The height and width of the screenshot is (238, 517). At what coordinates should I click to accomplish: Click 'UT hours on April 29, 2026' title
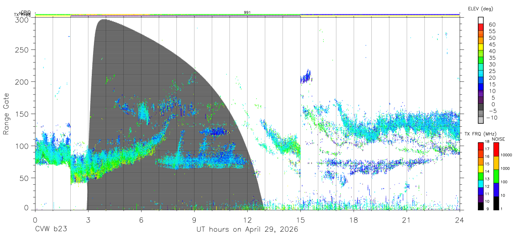247,229
